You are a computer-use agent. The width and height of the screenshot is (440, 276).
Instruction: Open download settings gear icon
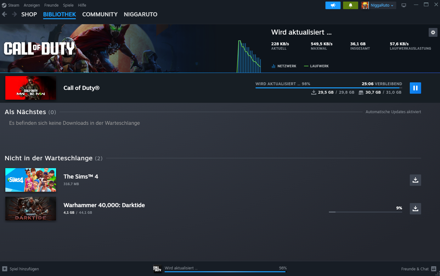433,32
